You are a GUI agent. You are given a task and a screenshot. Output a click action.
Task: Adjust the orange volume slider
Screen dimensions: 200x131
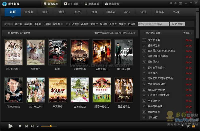pos(50,126)
